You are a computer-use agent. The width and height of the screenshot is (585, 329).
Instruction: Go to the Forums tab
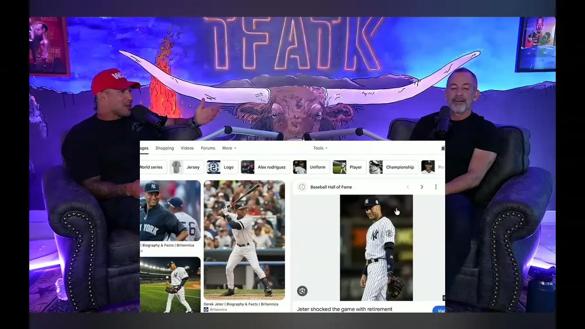[208, 148]
